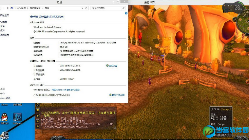This screenshot has width=249, height=140.
Task: Select the product ID line
Action: click(x=52, y=95)
